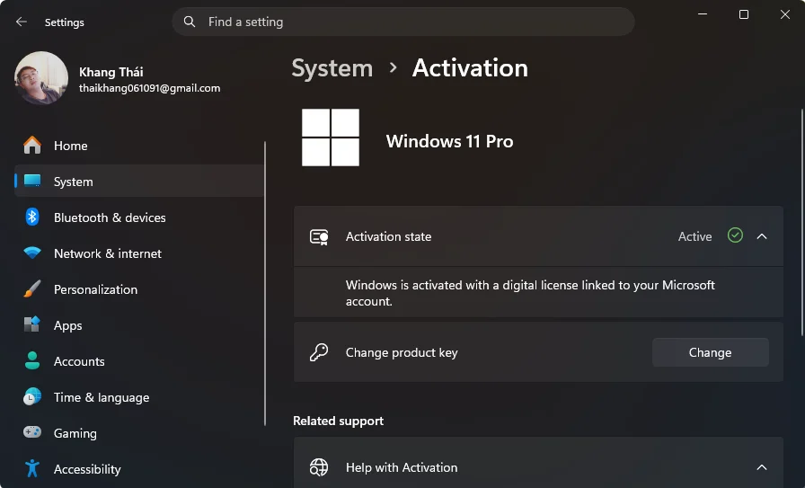Click the Apps icon in sidebar
The height and width of the screenshot is (488, 805).
(x=31, y=324)
